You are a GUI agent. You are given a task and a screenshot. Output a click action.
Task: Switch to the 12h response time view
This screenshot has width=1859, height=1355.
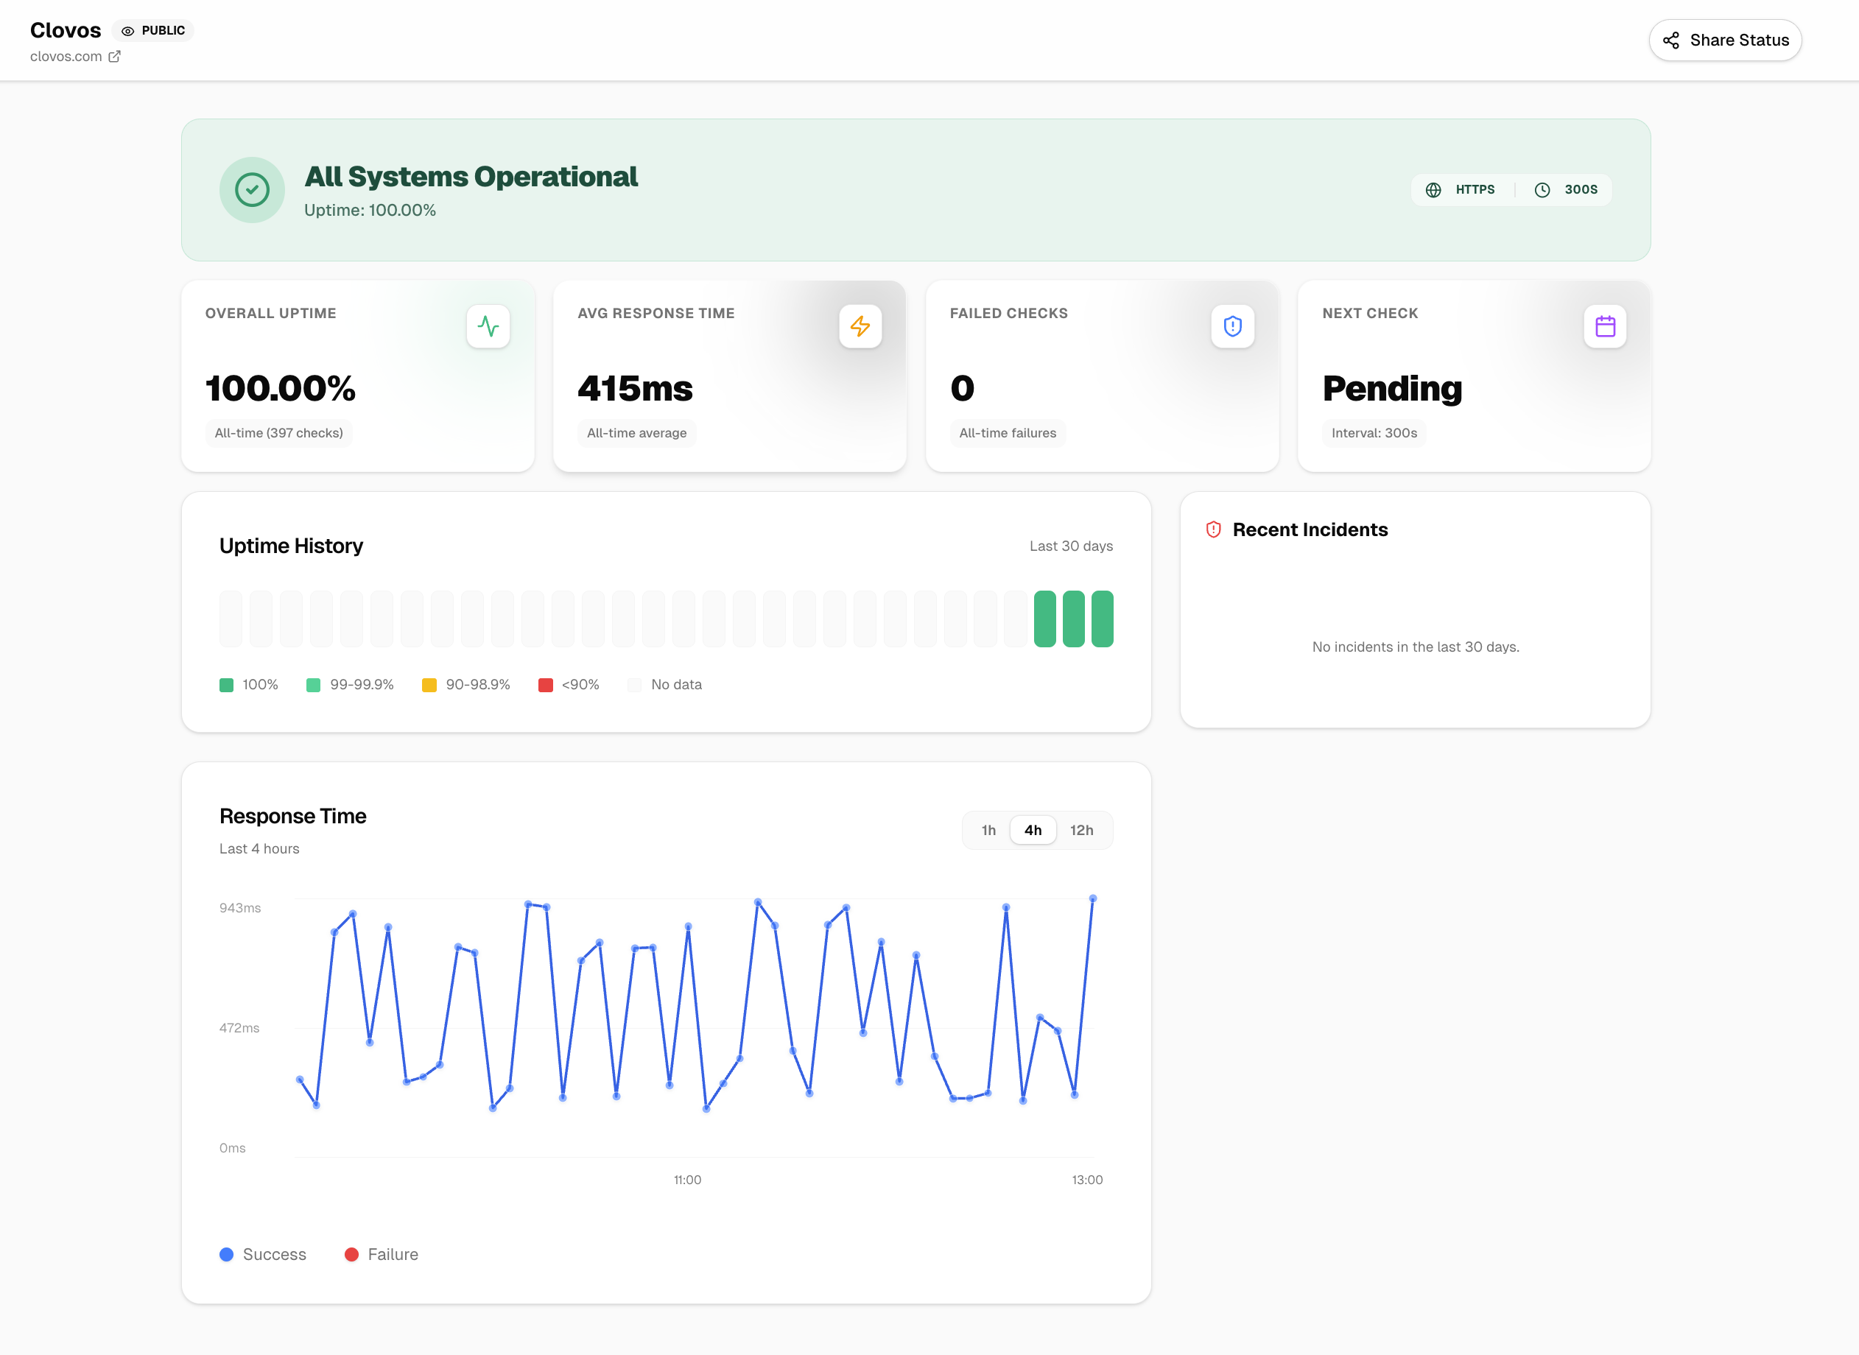point(1082,830)
